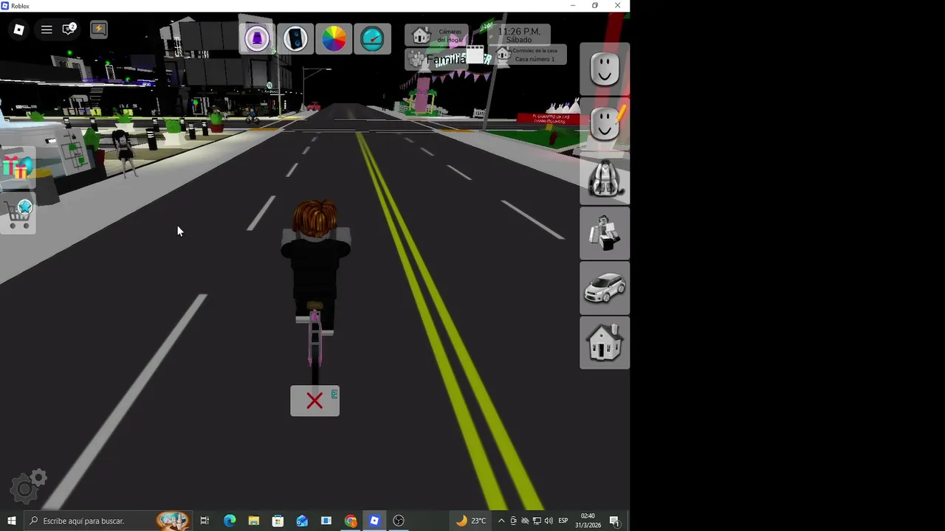Expand the hidden system tray icons
Viewport: 945px width, 531px height.
point(501,521)
